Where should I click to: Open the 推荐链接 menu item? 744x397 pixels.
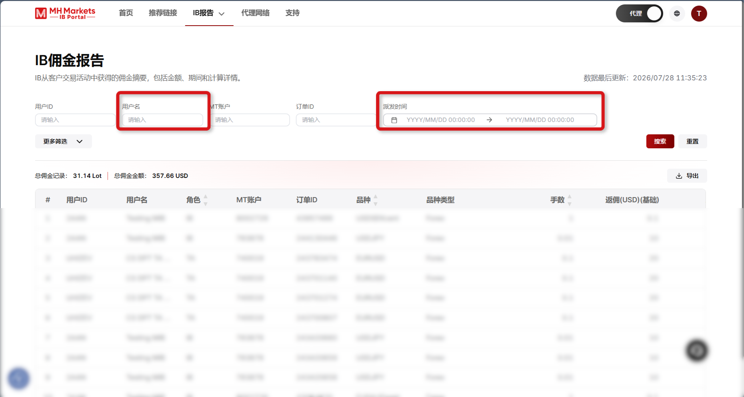click(163, 13)
